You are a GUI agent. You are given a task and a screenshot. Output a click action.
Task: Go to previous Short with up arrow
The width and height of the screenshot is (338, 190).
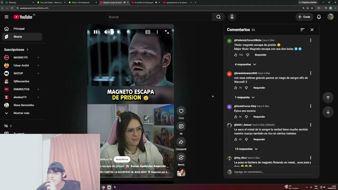(x=328, y=98)
